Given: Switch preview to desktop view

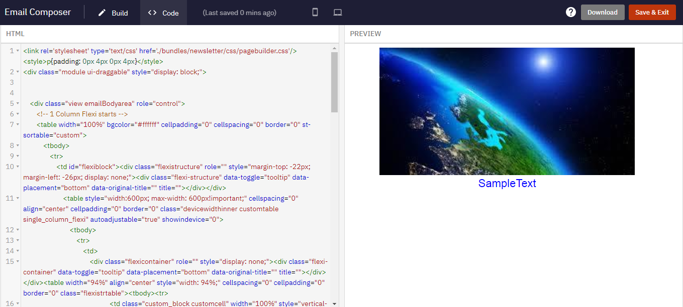Looking at the screenshot, I should 337,12.
